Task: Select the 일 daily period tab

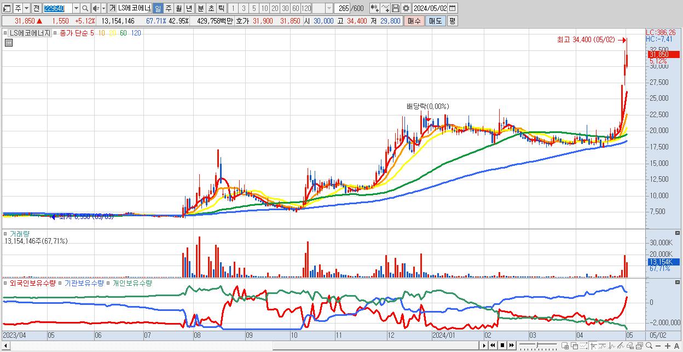Action: click(x=158, y=8)
